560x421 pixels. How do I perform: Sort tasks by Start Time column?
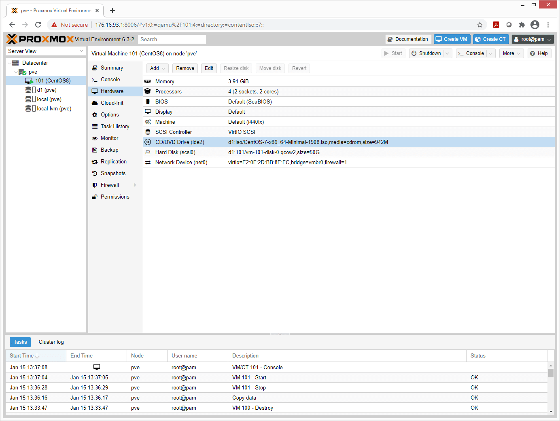pos(36,356)
